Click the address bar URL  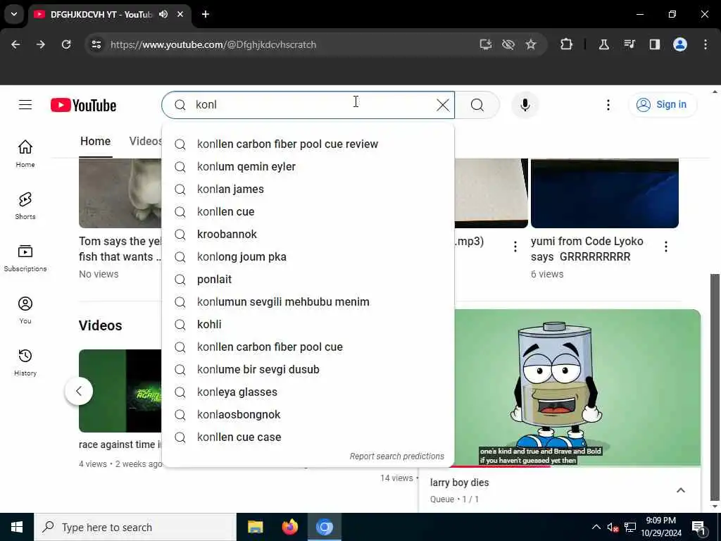point(213,44)
